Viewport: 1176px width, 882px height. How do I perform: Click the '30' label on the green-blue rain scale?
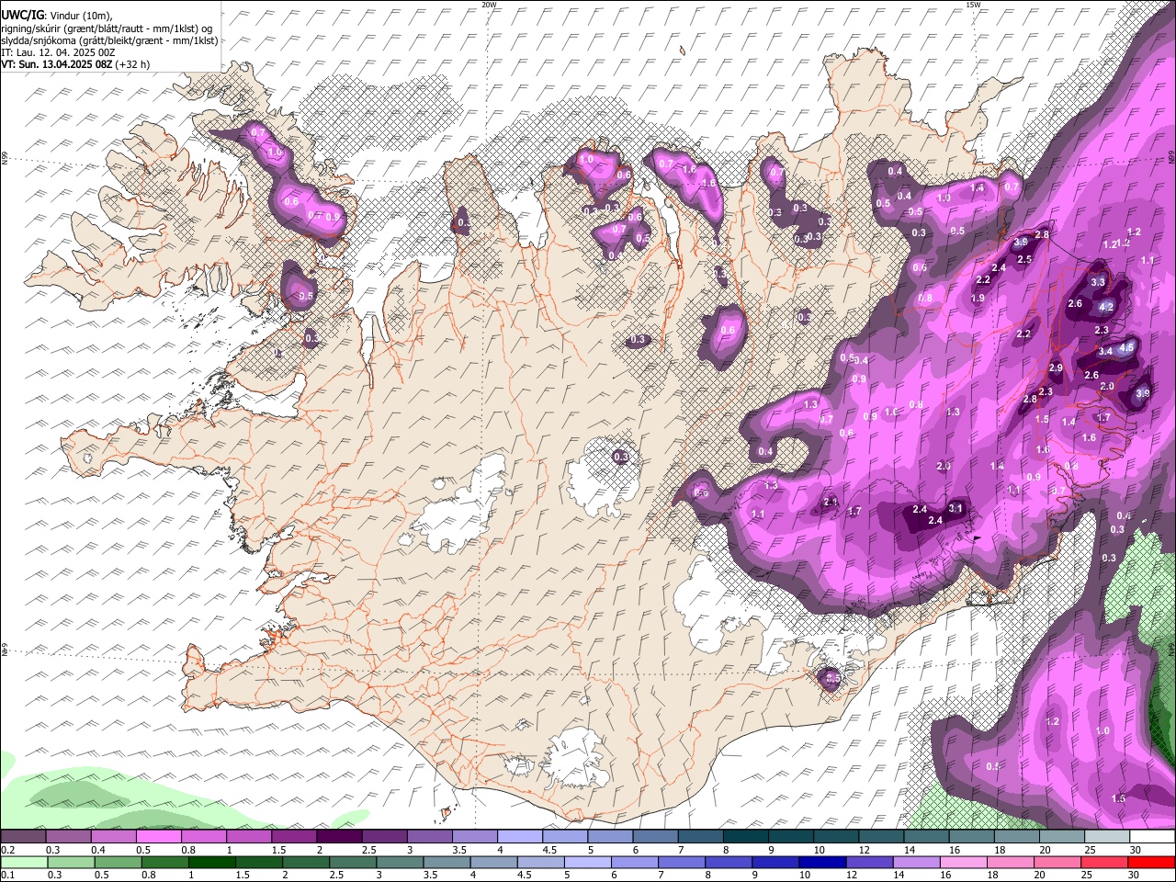[1136, 876]
